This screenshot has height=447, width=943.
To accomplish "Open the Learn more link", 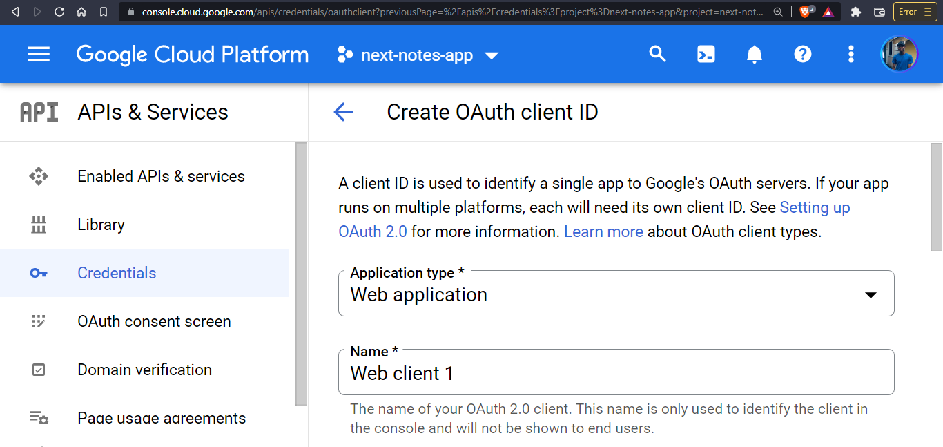I will coord(603,231).
